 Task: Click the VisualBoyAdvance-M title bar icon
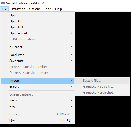point(3,3)
